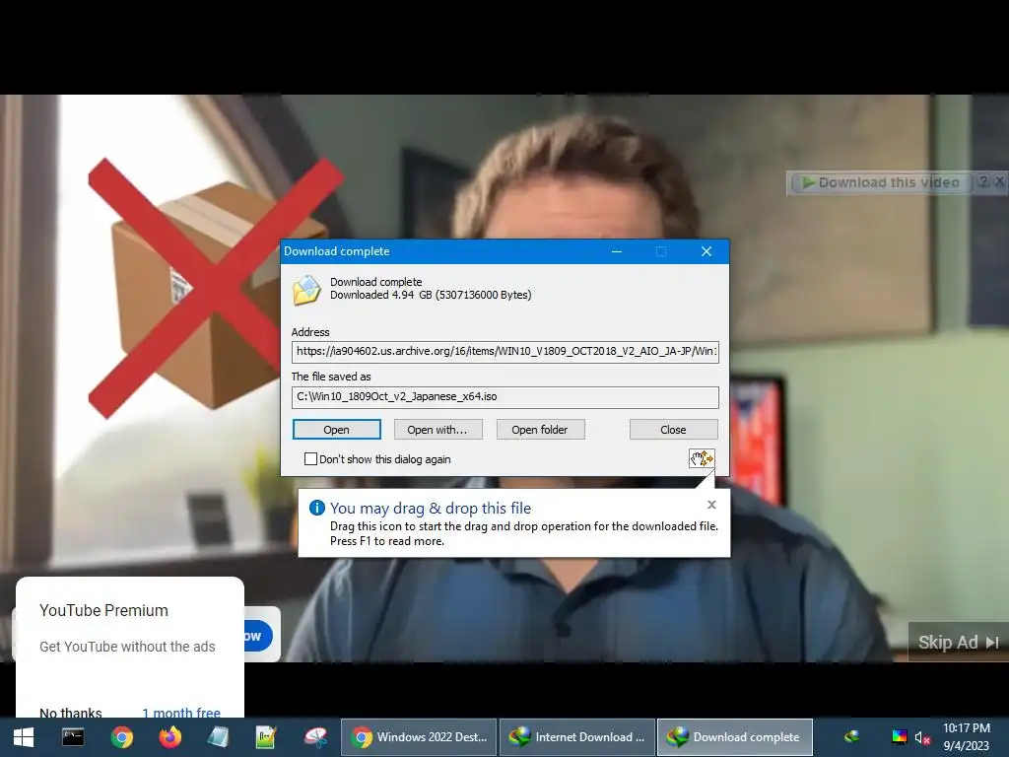Click the Open folder button
1009x757 pixels.
(x=540, y=430)
